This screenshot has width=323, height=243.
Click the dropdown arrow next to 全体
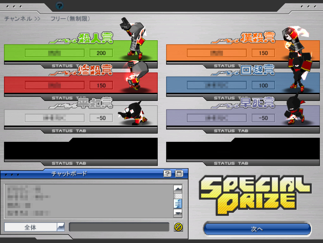click(x=60, y=227)
